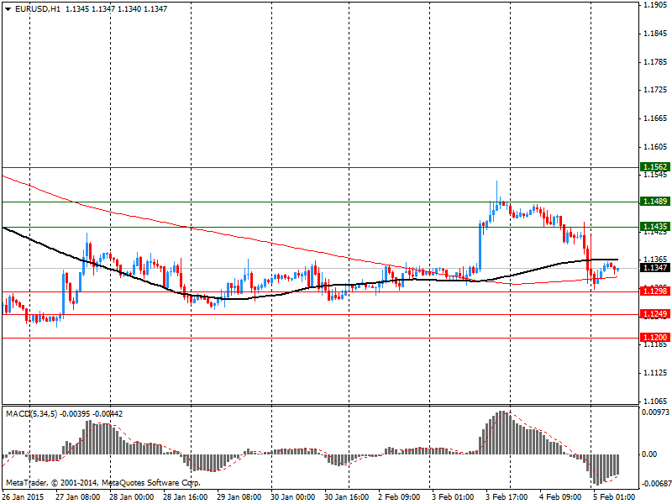Click the 2 Feb 09:00 time axis label
672x504 pixels.
coord(399,497)
